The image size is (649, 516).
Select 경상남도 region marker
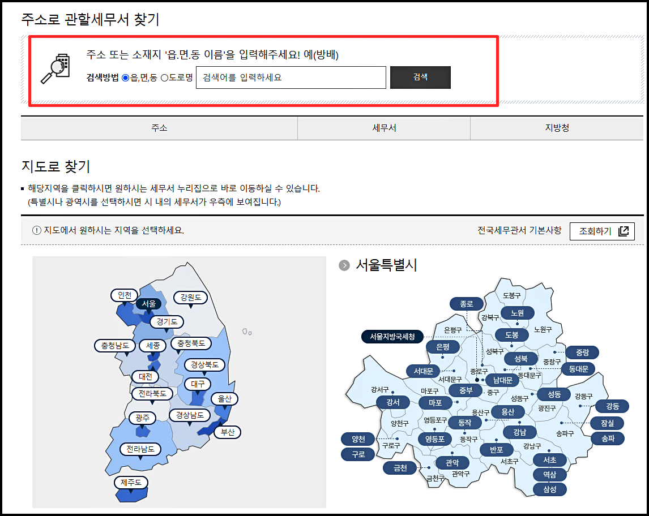190,415
